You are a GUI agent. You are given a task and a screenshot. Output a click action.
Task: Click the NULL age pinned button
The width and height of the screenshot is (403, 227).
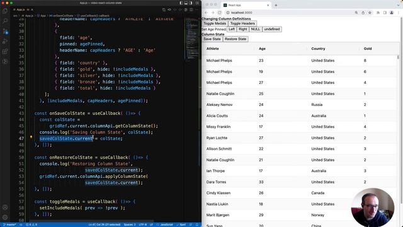256,29
